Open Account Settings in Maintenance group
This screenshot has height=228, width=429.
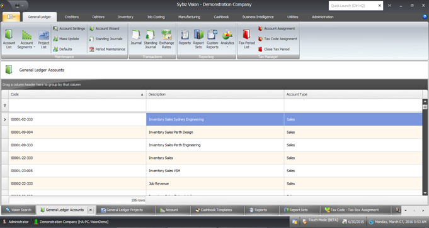tap(69, 28)
